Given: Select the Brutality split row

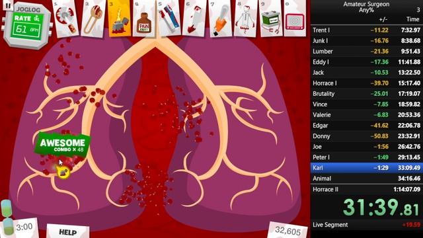Looking at the screenshot, I should tap(367, 94).
